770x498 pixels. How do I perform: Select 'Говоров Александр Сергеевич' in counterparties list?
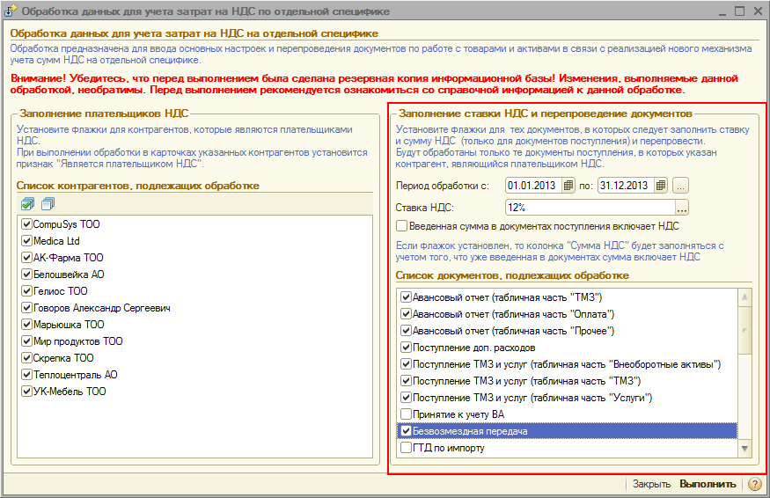[x=101, y=308]
